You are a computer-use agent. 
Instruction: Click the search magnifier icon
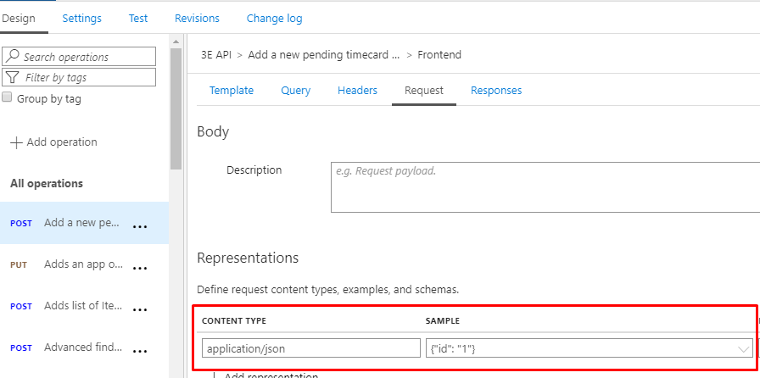(13, 56)
